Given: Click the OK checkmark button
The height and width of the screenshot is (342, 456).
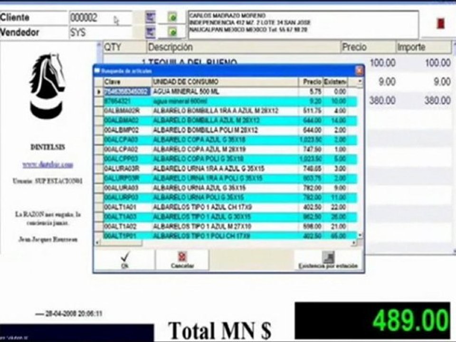Looking at the screenshot, I should click(x=124, y=260).
